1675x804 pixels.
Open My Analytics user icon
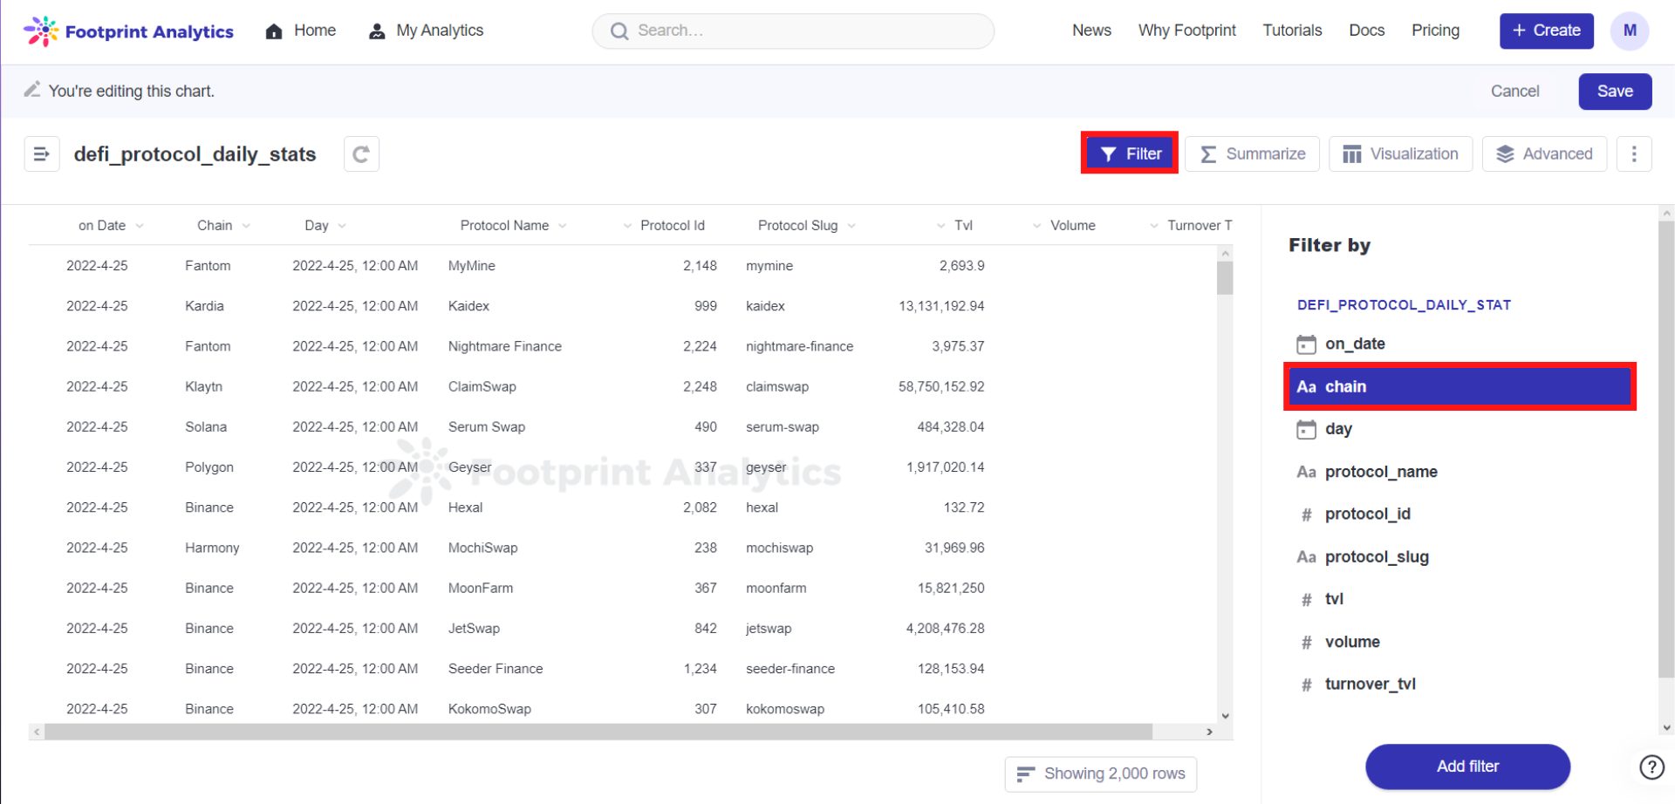click(x=377, y=31)
